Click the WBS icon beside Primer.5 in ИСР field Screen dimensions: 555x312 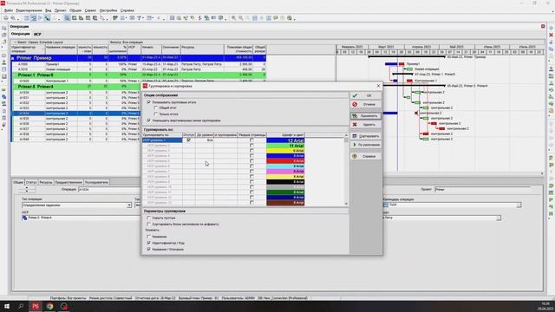25,218
